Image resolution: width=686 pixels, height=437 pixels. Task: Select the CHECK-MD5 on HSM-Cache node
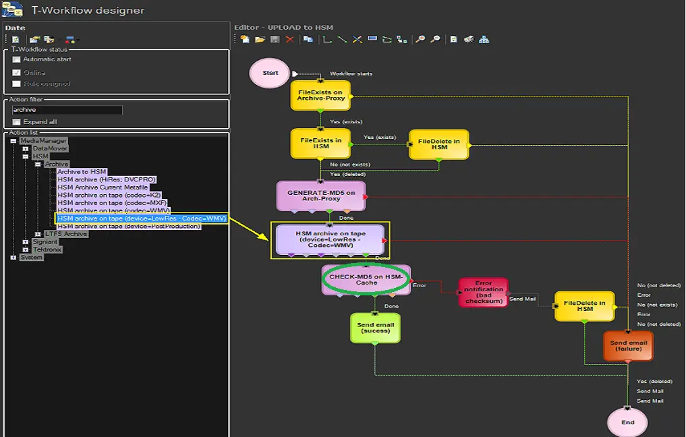point(366,279)
